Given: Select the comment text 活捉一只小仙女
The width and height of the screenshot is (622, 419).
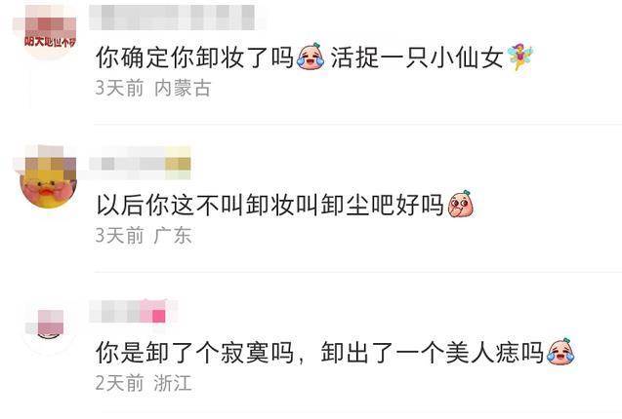Looking at the screenshot, I should tap(418, 57).
